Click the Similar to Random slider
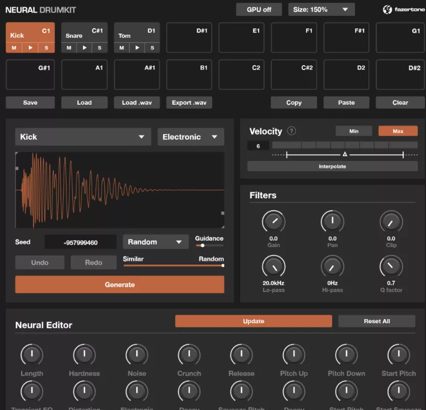This screenshot has height=410, width=426. (173, 266)
